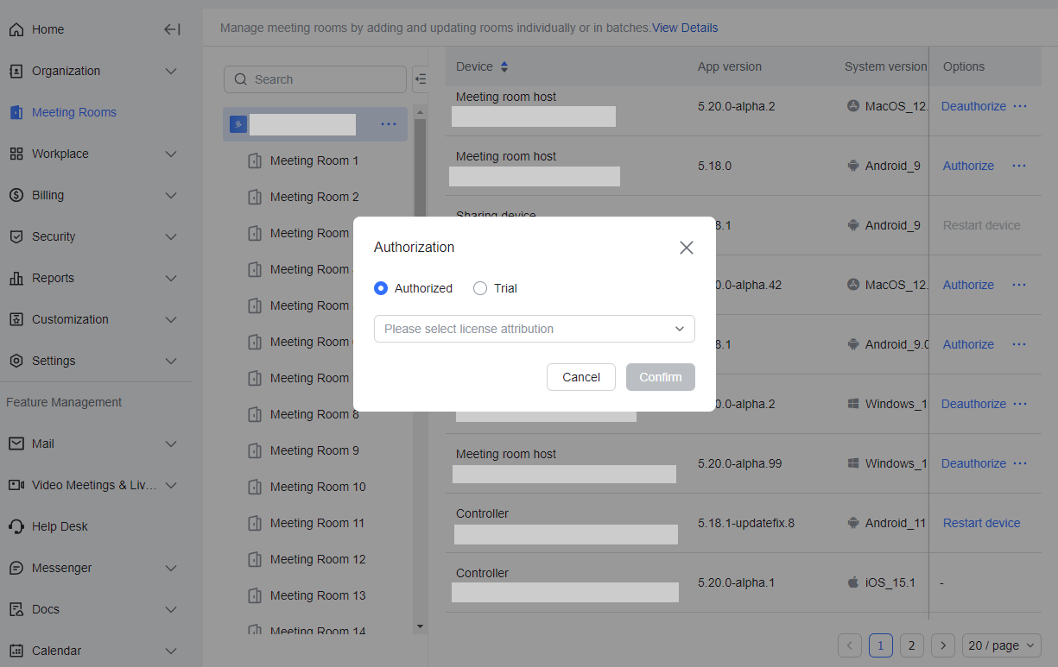Open the Organization menu item
This screenshot has height=667, width=1058.
point(65,71)
